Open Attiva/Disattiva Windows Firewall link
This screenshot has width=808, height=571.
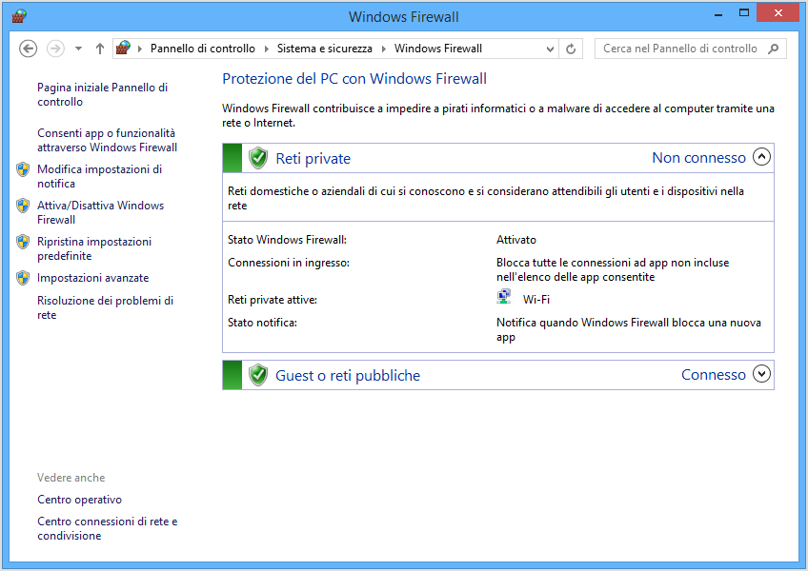[x=100, y=212]
